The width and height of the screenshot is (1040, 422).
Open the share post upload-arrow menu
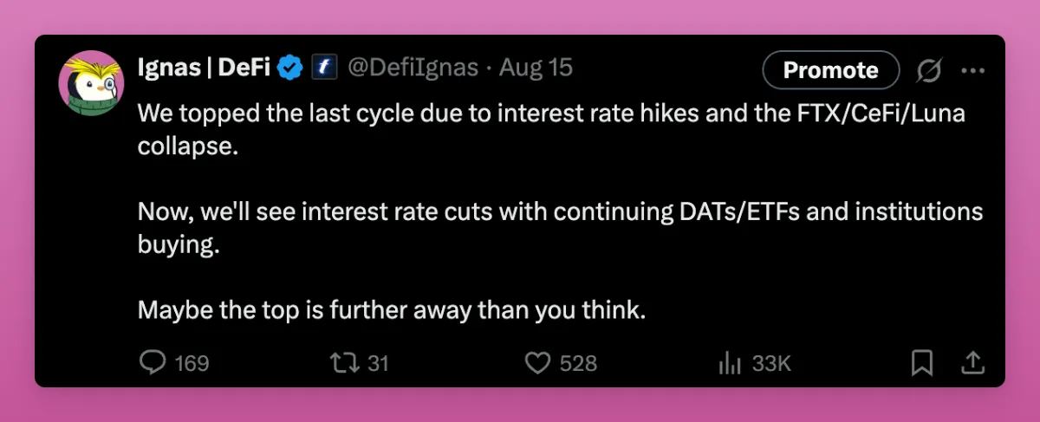coord(972,362)
